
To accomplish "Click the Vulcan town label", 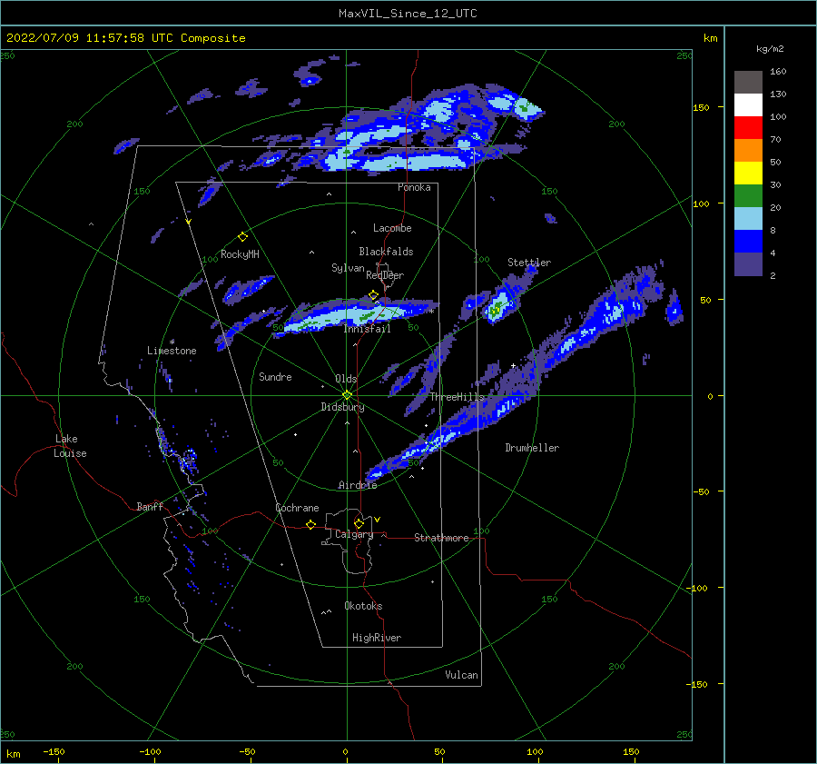I will 461,675.
